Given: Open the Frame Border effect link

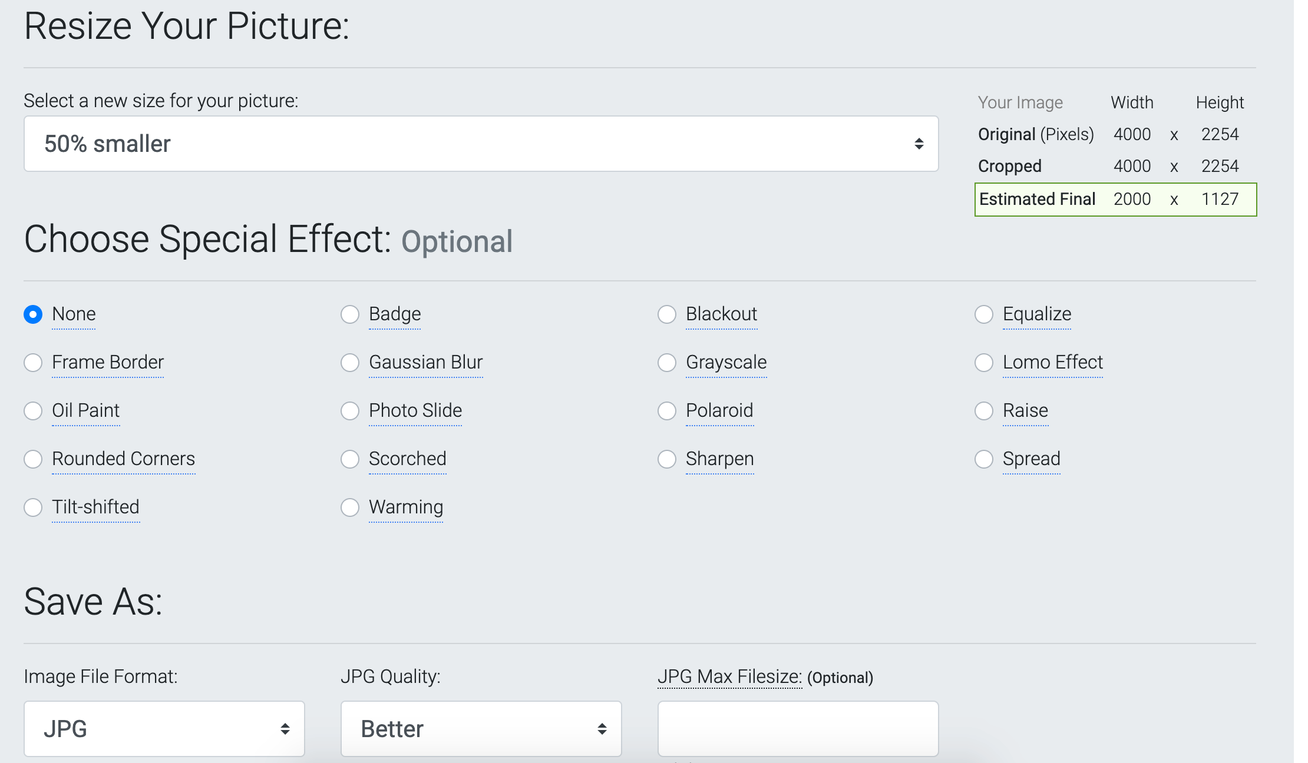Looking at the screenshot, I should point(108,363).
